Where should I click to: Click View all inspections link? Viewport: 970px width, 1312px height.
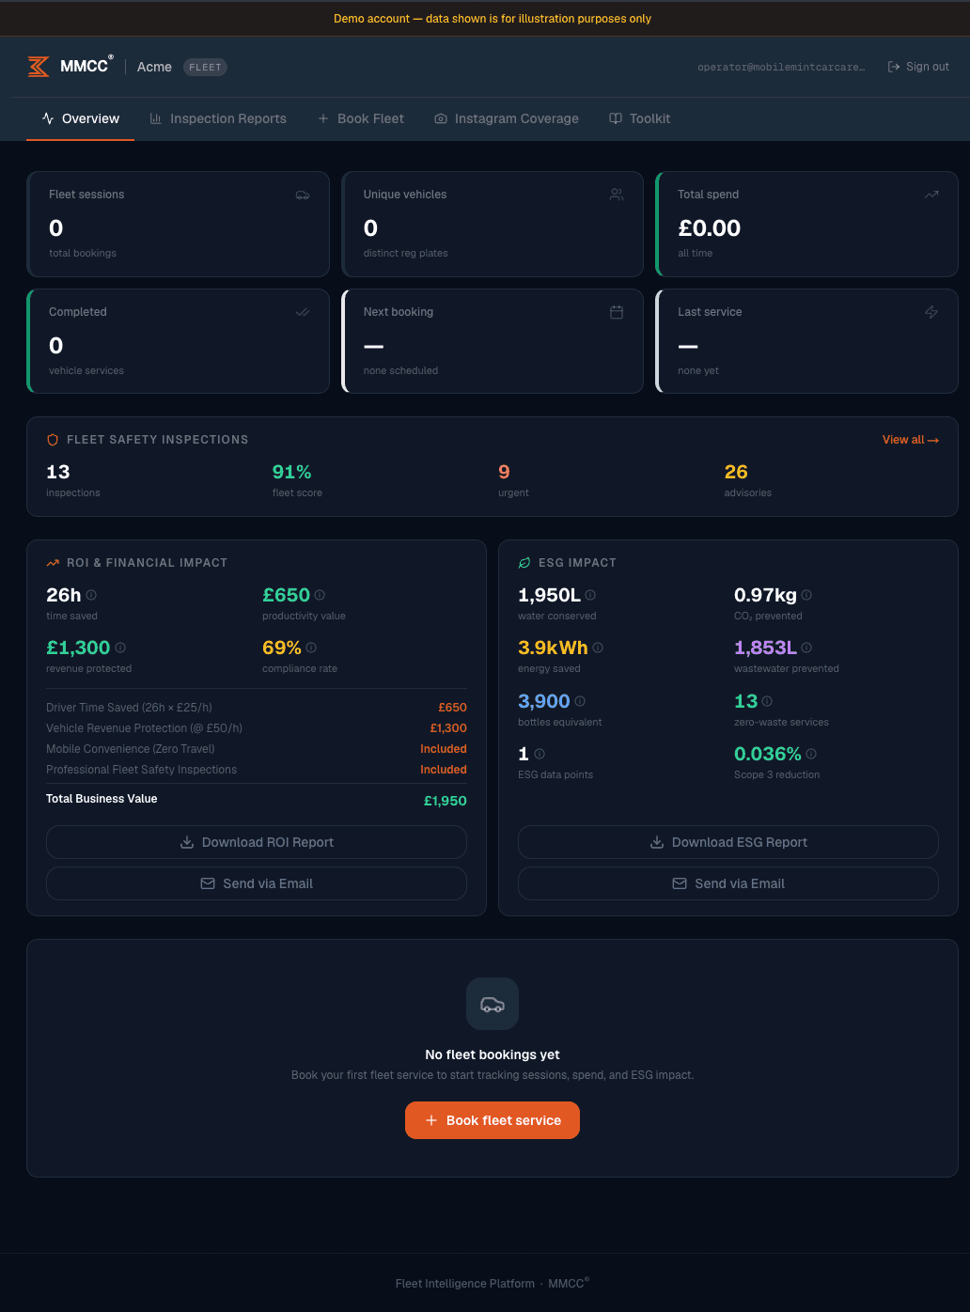point(911,440)
